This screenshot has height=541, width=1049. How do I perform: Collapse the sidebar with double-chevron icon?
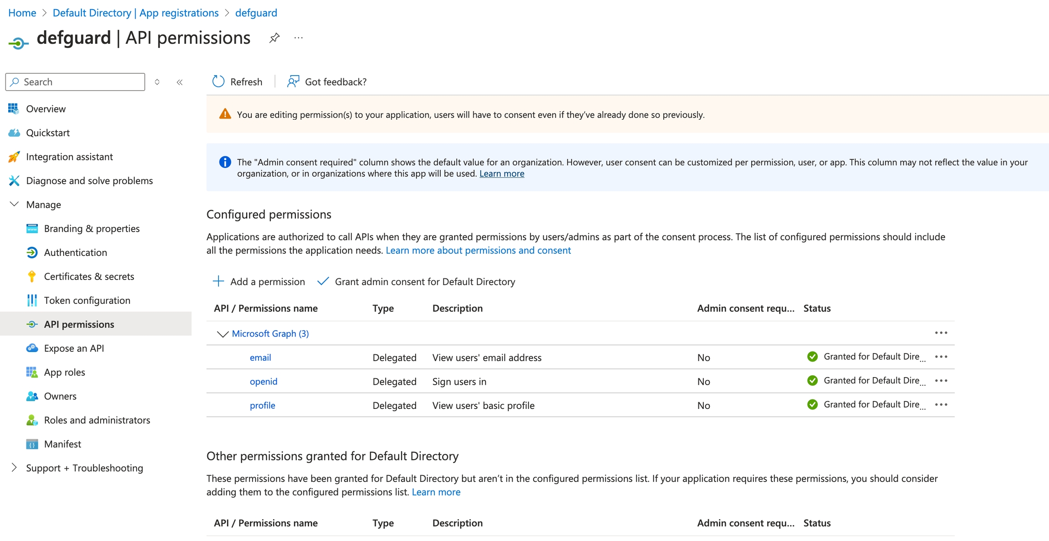(179, 82)
